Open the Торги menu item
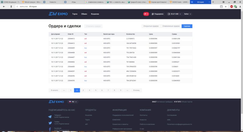 (75, 14)
